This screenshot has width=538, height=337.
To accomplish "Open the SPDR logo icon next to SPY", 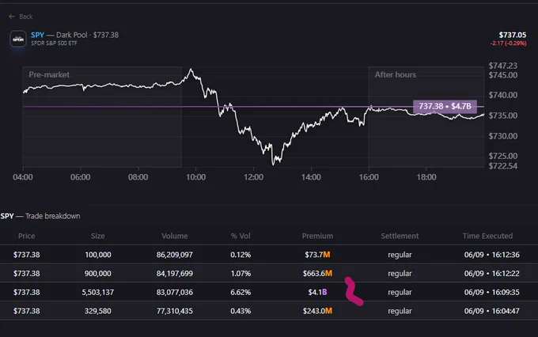I will coord(18,39).
